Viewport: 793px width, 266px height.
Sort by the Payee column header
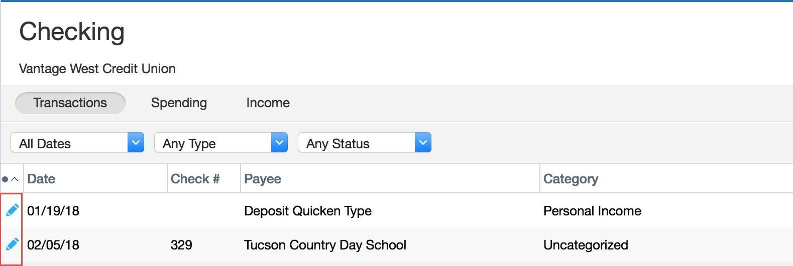point(263,179)
